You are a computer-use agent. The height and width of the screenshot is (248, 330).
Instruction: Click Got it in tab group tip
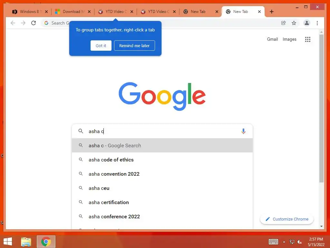101,46
